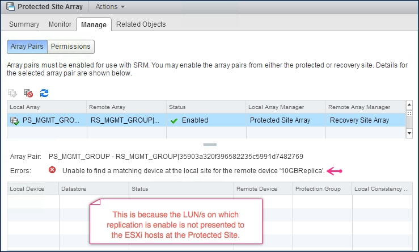Open the Related Objects tab
The width and height of the screenshot is (419, 252).
[141, 24]
